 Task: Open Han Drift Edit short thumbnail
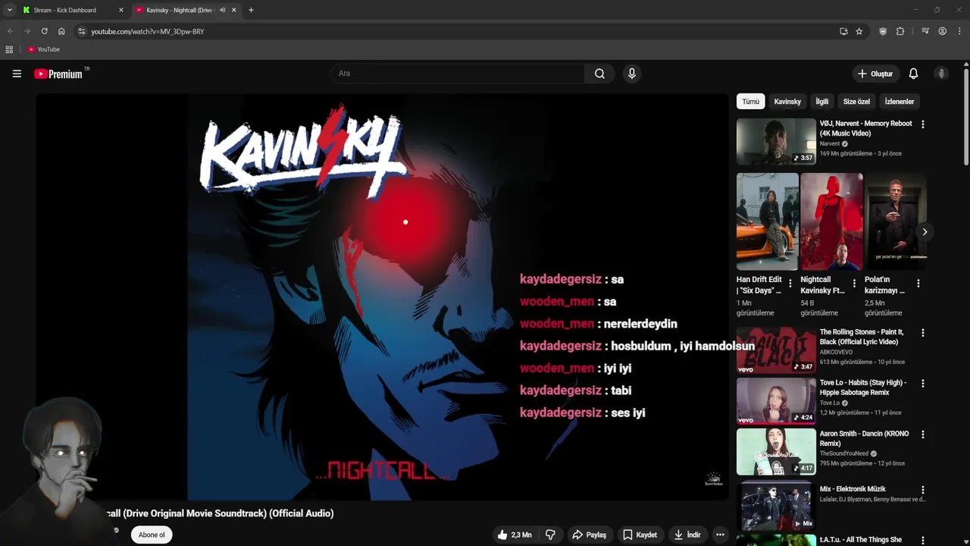767,221
